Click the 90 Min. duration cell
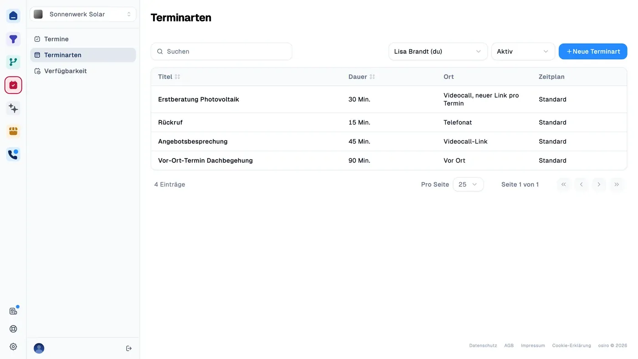 (360, 161)
